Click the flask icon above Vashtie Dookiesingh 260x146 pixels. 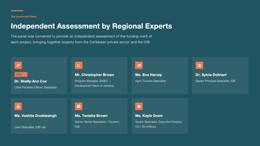pyautogui.click(x=18, y=106)
